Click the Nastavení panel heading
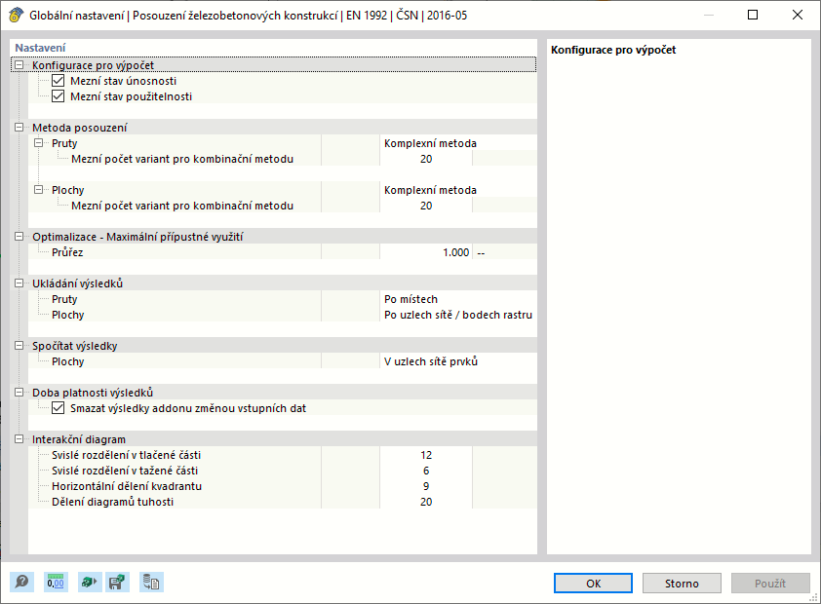 click(x=40, y=48)
